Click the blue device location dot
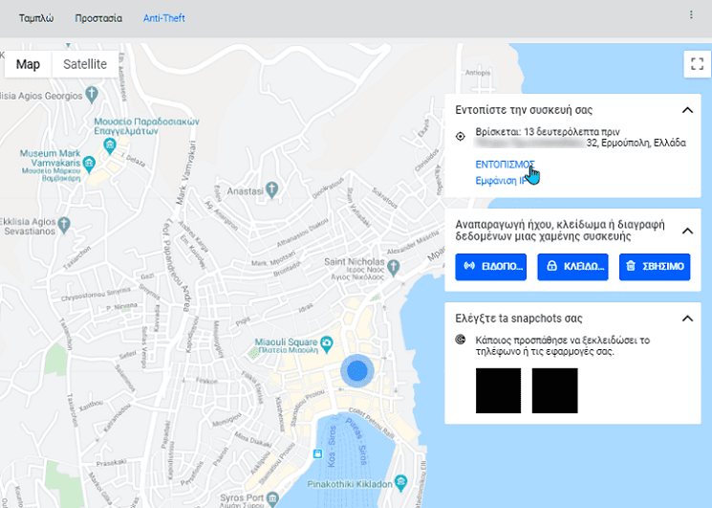This screenshot has width=712, height=508. click(356, 371)
